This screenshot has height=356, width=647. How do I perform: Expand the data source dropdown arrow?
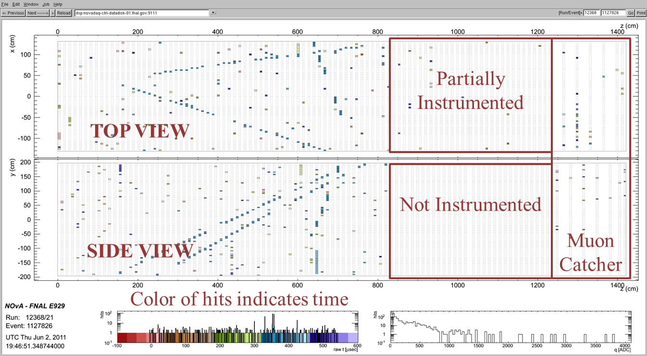click(x=213, y=13)
